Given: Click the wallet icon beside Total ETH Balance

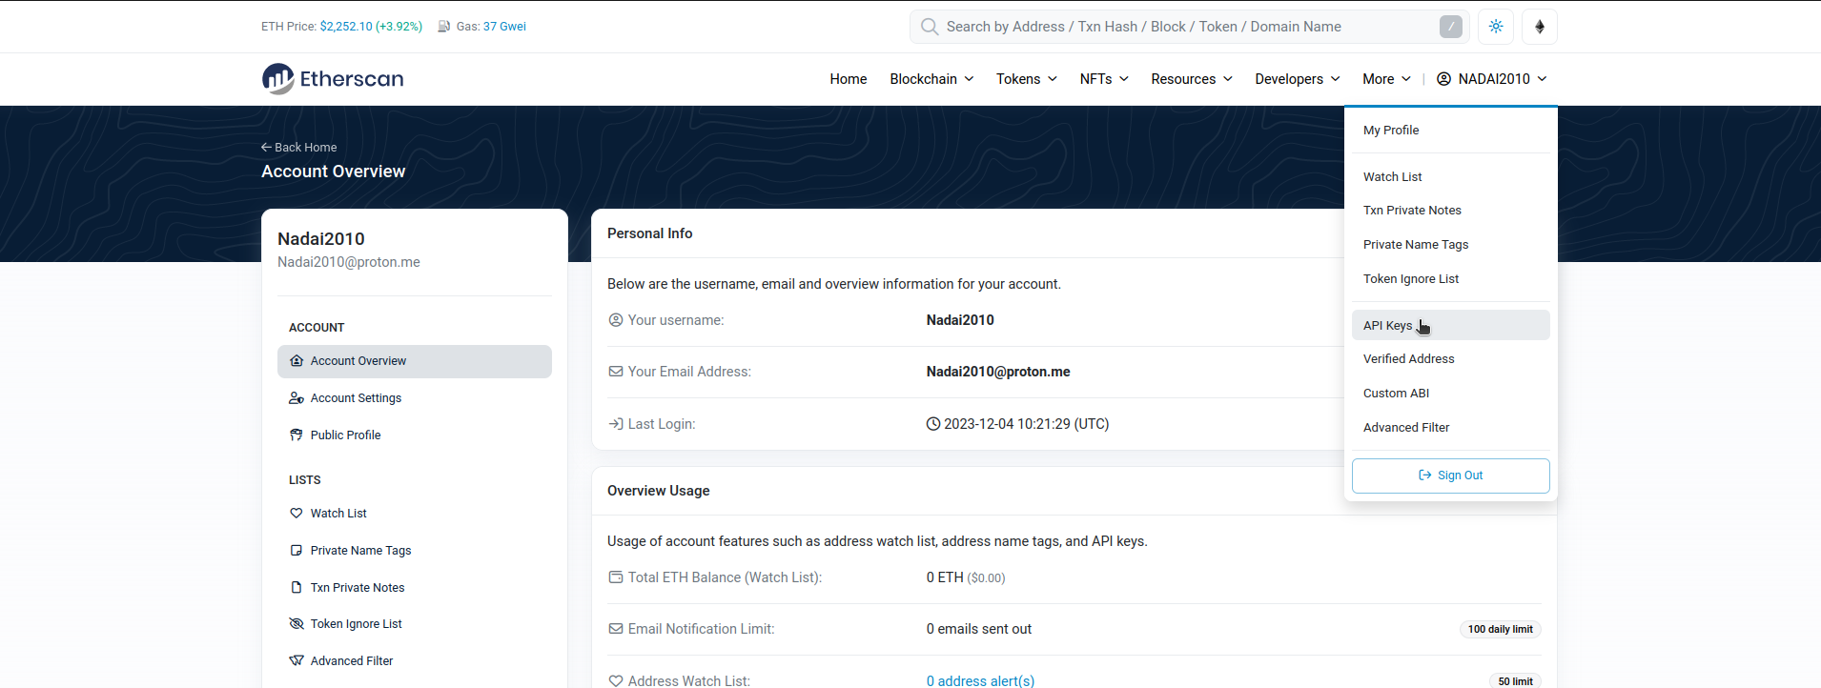Looking at the screenshot, I should (616, 577).
